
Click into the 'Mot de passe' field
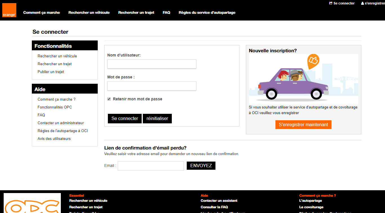[x=152, y=86]
